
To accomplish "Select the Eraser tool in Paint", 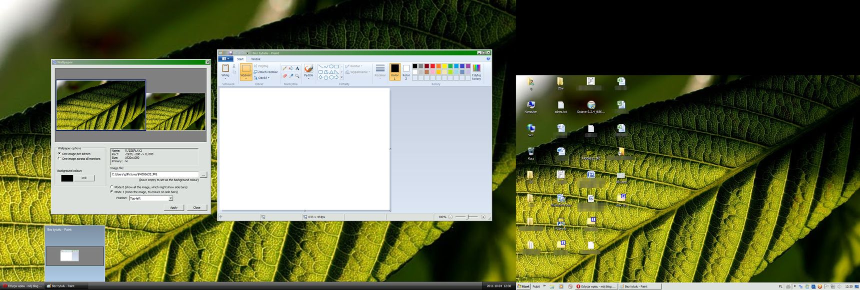I will 284,76.
